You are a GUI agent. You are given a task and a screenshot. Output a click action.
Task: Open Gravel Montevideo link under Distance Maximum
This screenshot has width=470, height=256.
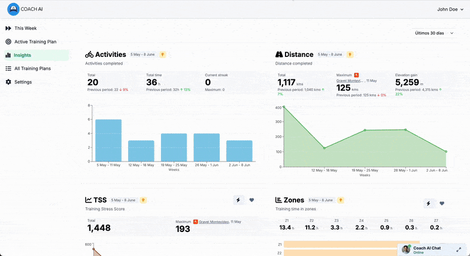(x=350, y=80)
